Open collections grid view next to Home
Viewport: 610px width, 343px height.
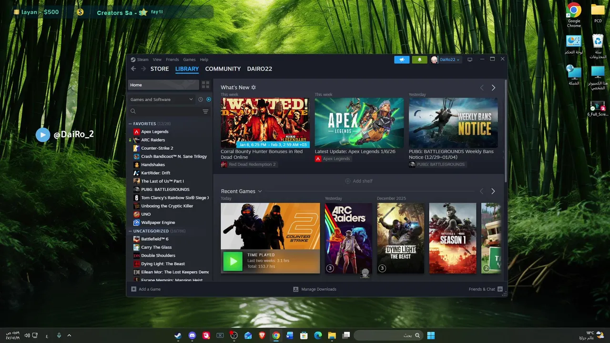coord(205,85)
